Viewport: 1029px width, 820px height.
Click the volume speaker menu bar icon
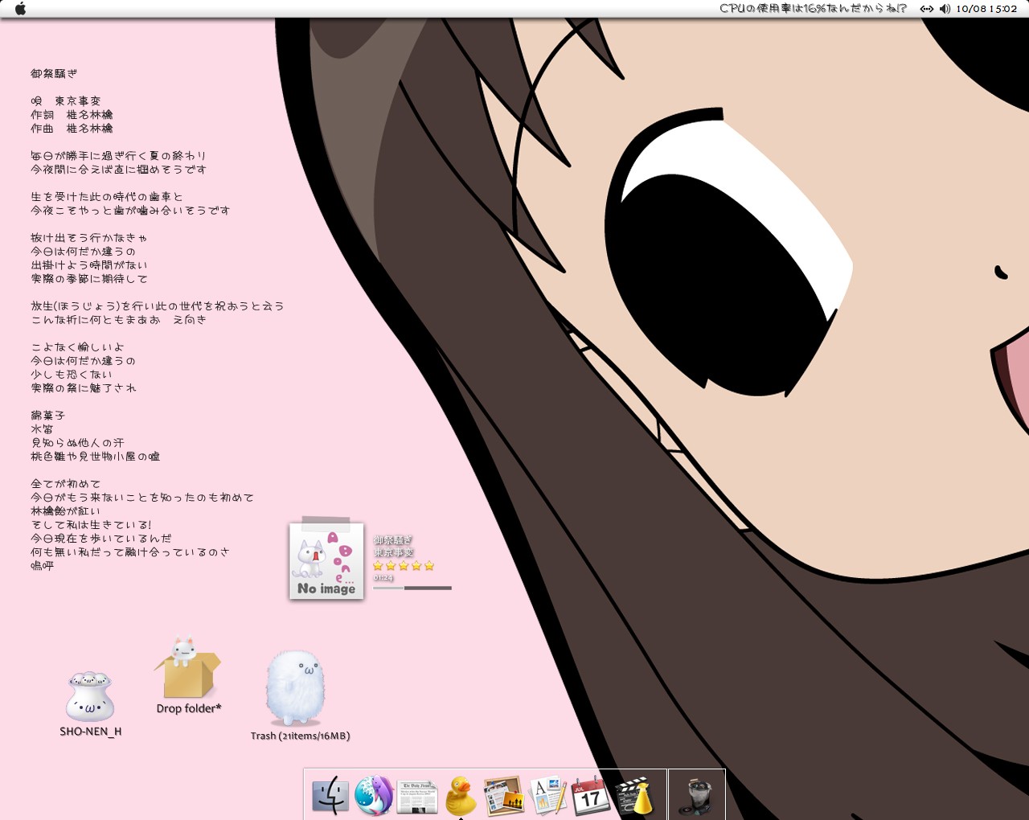(945, 9)
